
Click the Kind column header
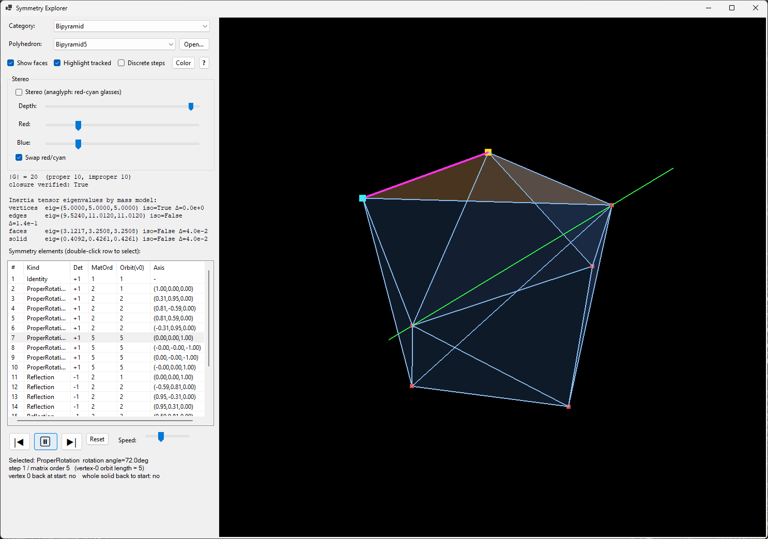tap(47, 268)
